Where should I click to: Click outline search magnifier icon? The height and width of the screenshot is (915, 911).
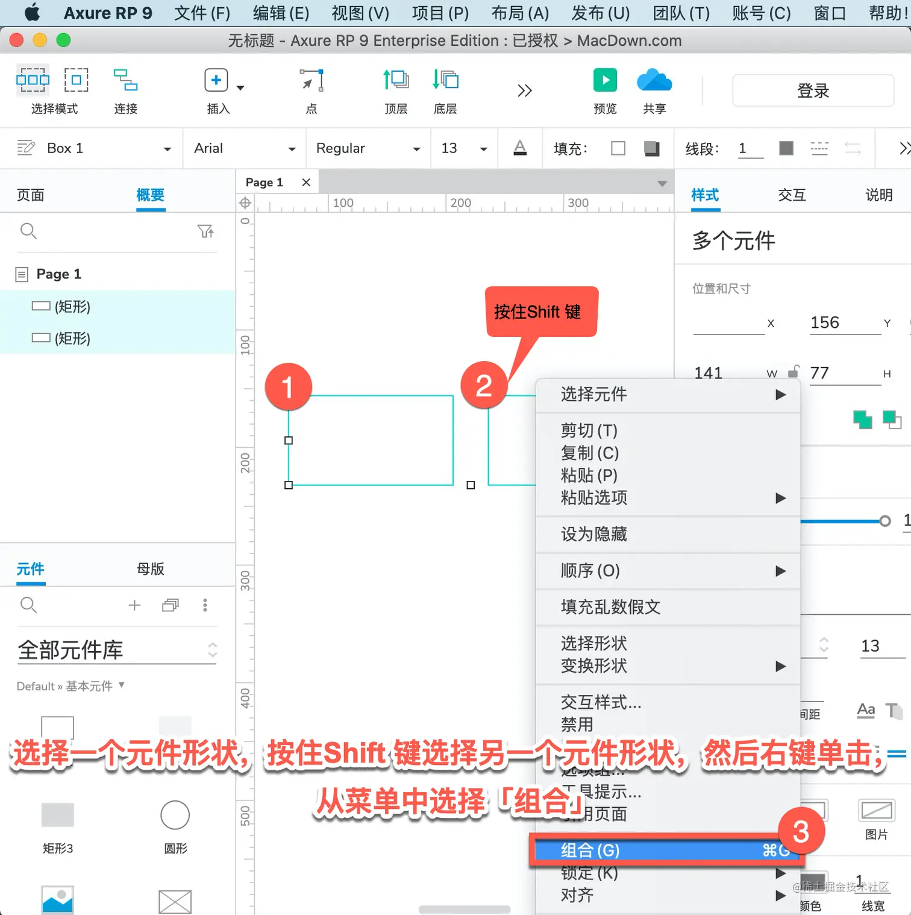coord(28,231)
